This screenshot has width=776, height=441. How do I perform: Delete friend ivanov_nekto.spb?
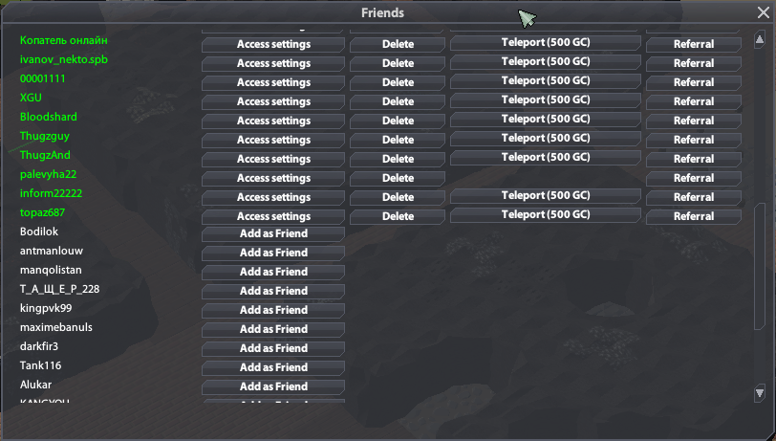[x=398, y=63]
